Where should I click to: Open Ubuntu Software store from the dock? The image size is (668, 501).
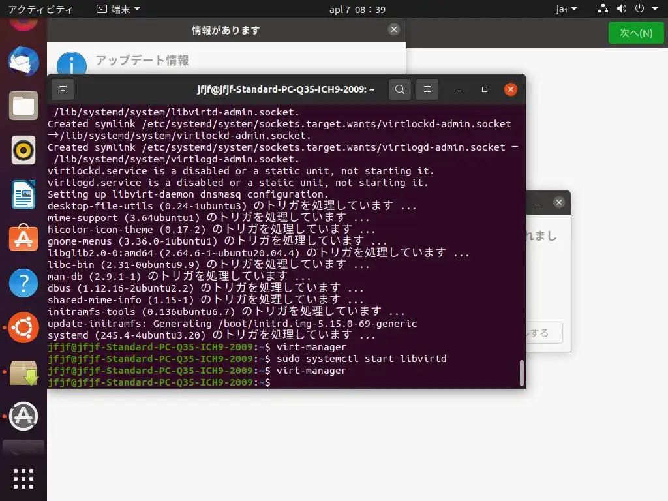(x=23, y=238)
